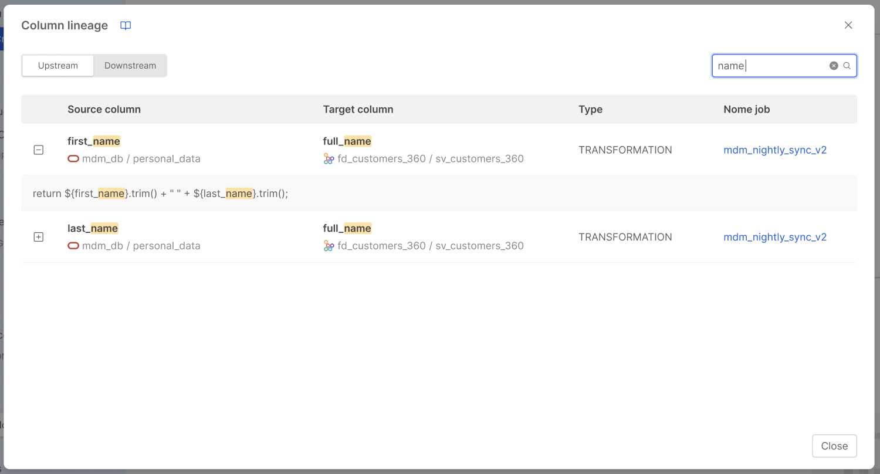Expand the last_name lineage row
Screen dimensions: 880x474
click(38, 236)
